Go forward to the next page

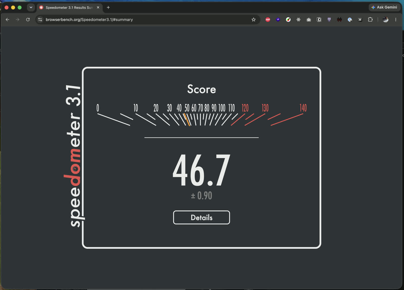coord(17,20)
